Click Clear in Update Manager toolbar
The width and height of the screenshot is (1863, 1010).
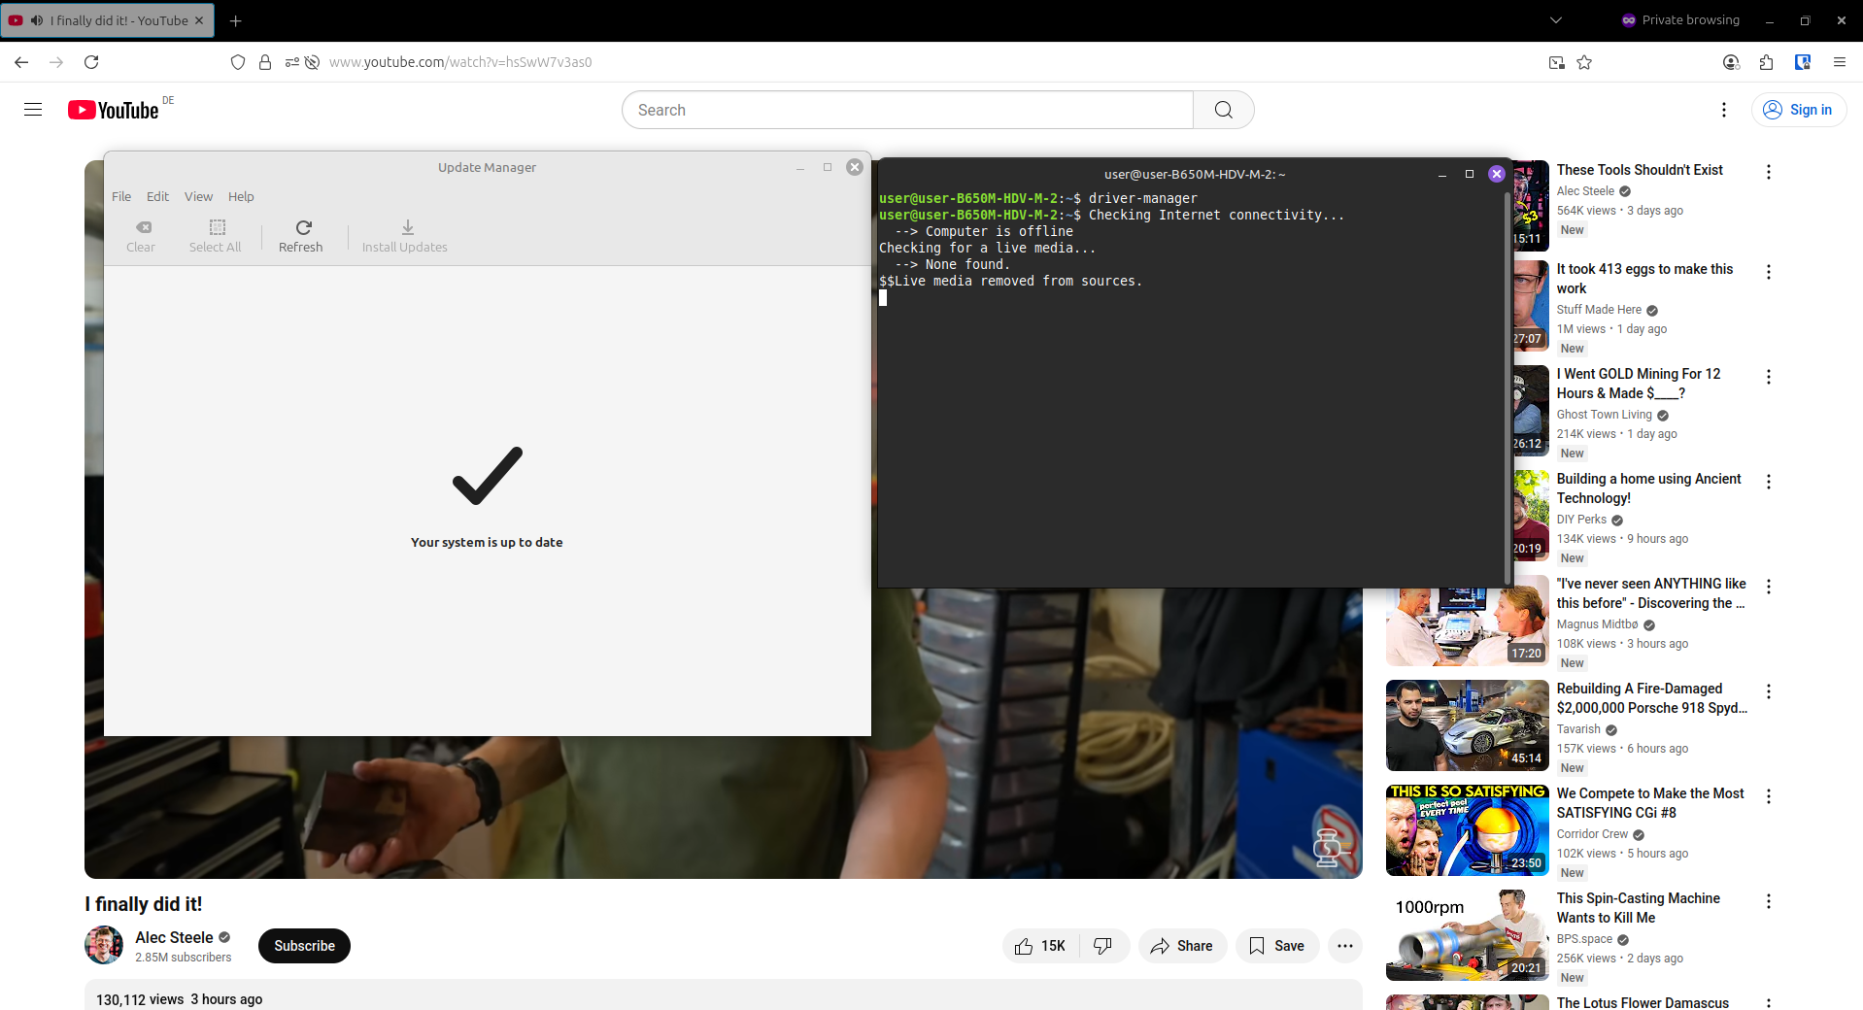(141, 236)
